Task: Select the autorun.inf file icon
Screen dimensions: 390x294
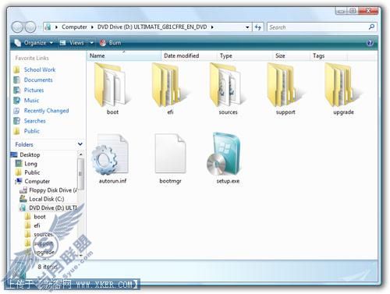Action: tap(111, 154)
